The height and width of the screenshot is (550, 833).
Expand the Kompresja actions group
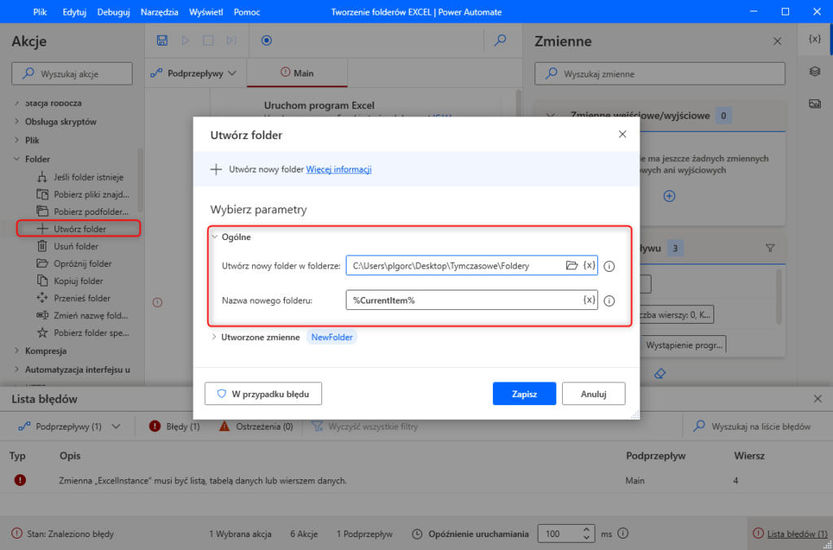(18, 351)
